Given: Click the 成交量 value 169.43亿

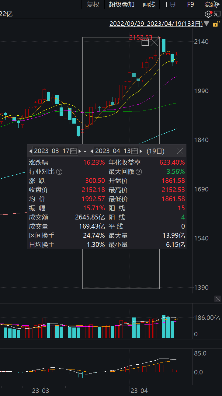Looking at the screenshot, I should point(92,226).
